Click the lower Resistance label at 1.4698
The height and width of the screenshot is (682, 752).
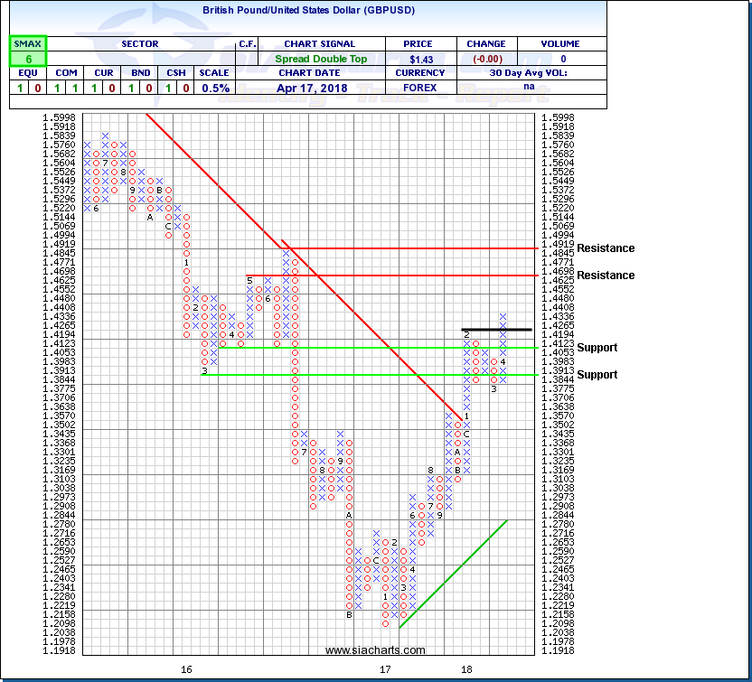[x=606, y=276]
